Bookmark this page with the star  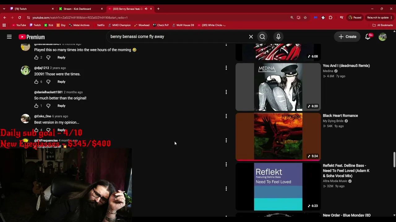click(x=305, y=18)
